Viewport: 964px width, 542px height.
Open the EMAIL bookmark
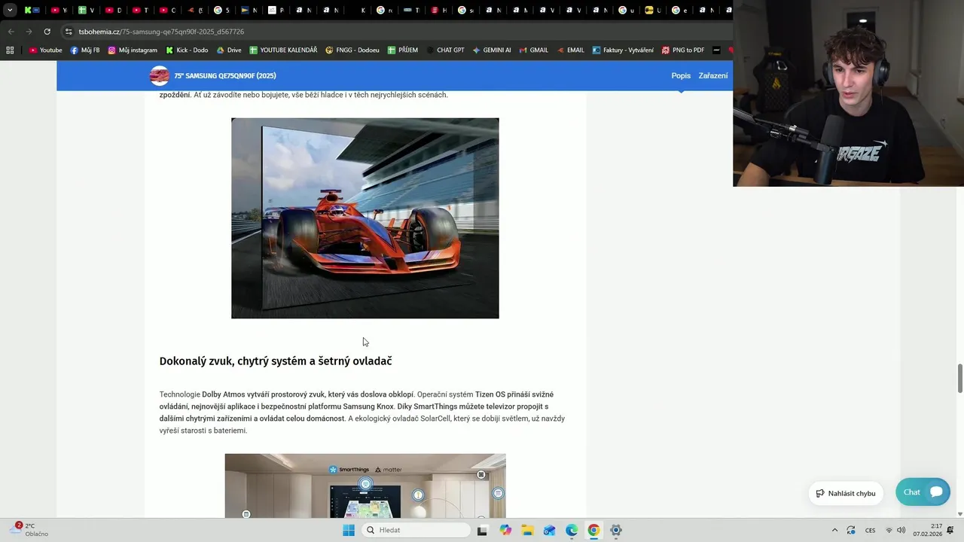click(x=570, y=50)
